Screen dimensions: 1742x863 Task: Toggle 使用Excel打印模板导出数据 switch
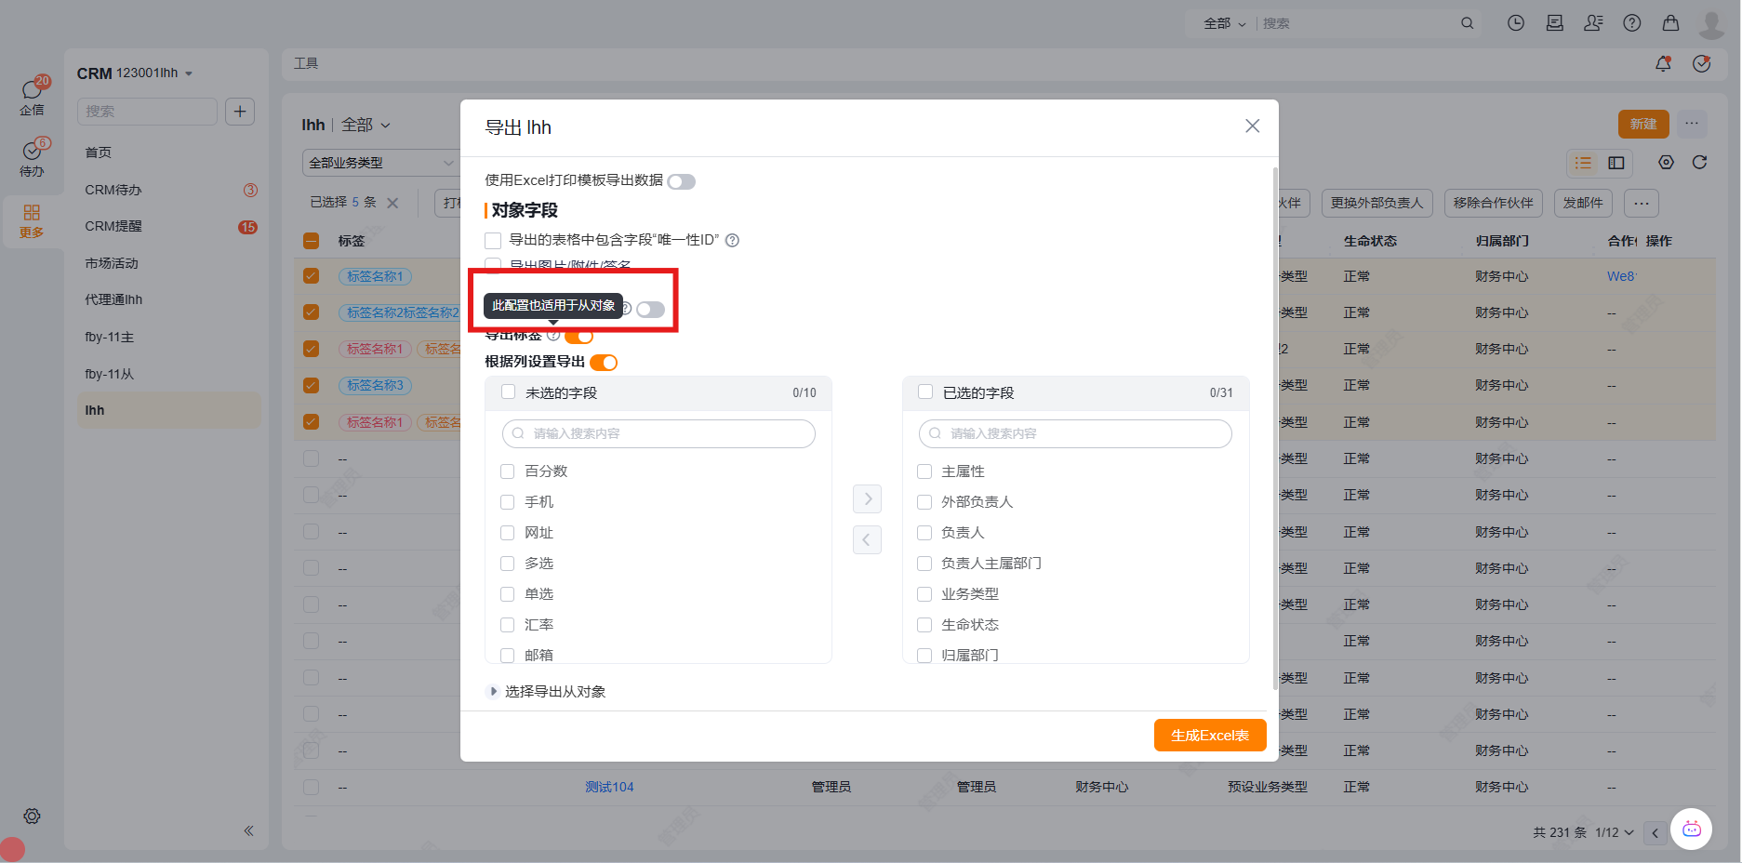pyautogui.click(x=682, y=181)
